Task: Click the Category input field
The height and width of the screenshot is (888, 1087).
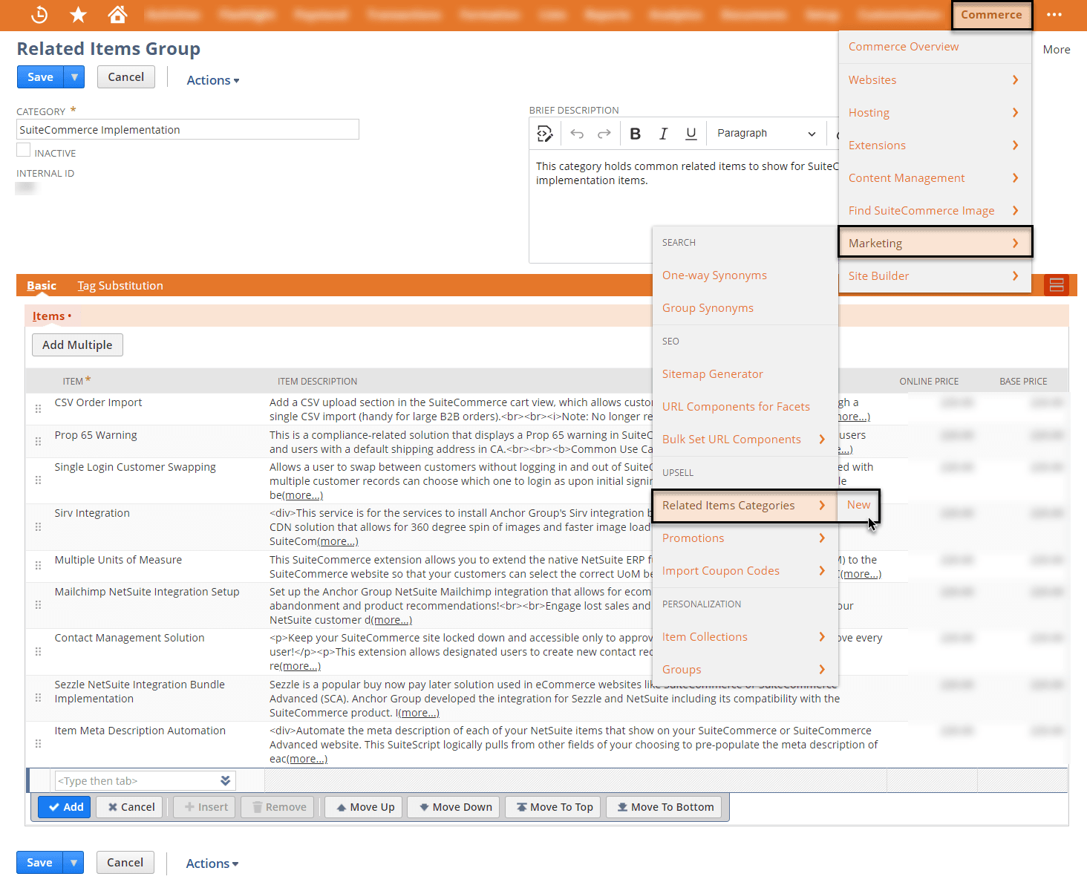Action: [x=188, y=130]
